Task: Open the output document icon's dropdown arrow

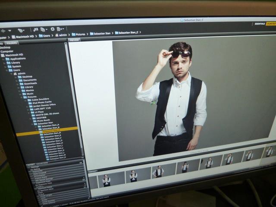Action: click(63, 29)
